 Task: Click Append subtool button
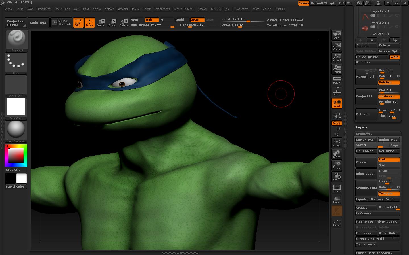click(366, 46)
